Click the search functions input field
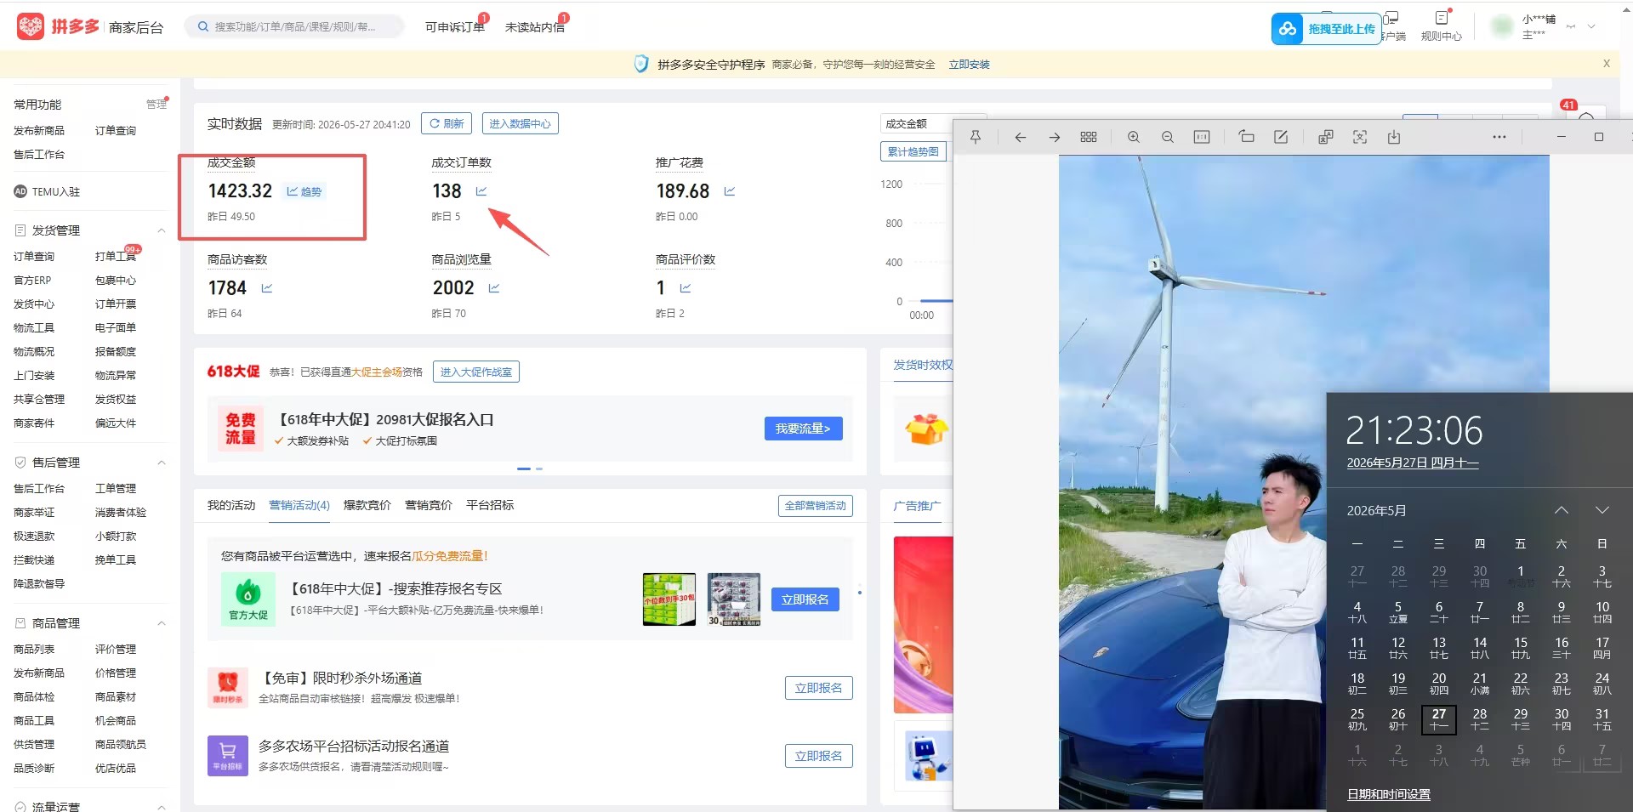This screenshot has height=812, width=1633. [x=294, y=26]
